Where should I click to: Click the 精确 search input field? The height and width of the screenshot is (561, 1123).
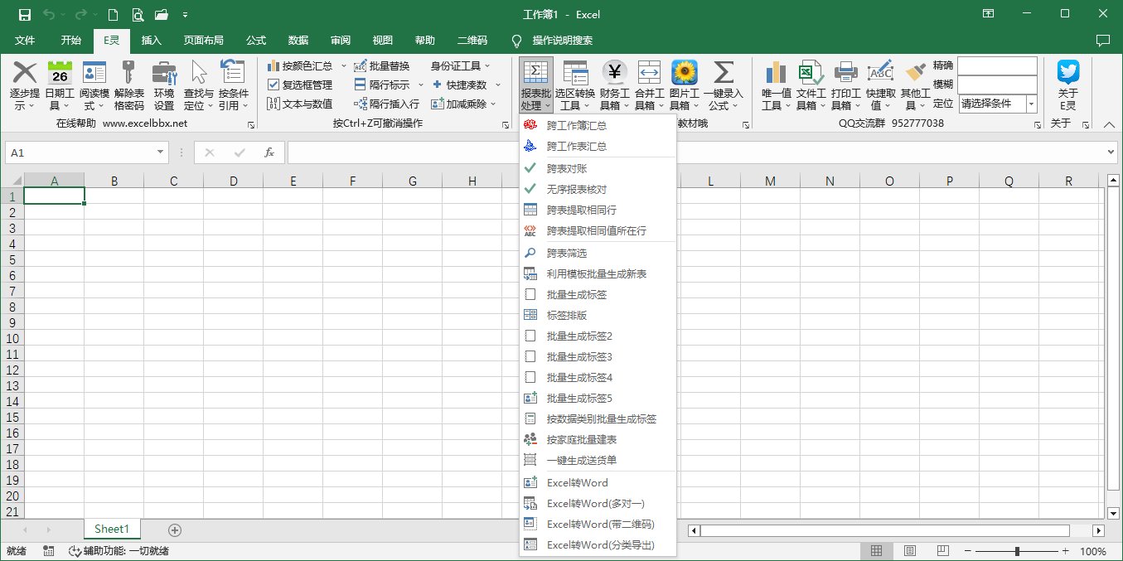(998, 65)
